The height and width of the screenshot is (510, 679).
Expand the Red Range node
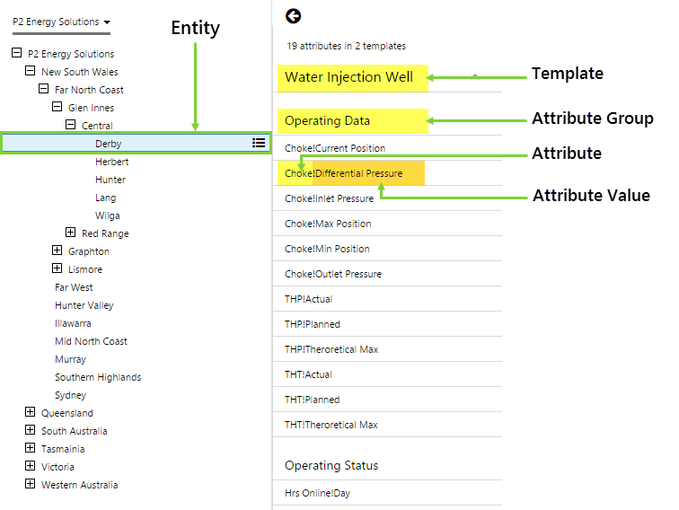[70, 233]
